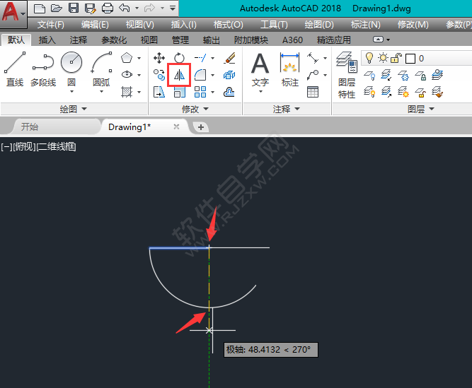Click layer 0 color swatch
The image size is (472, 388).
410,59
